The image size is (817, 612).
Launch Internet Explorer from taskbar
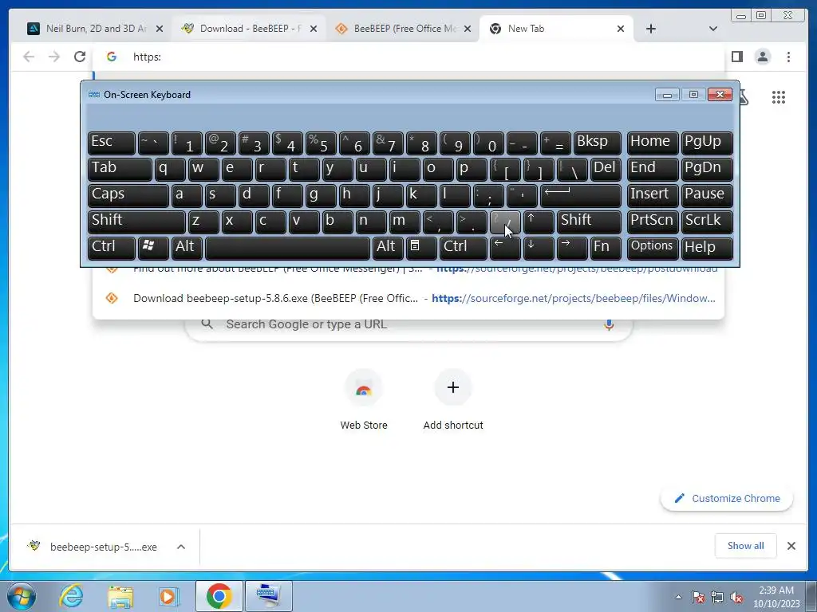[71, 596]
